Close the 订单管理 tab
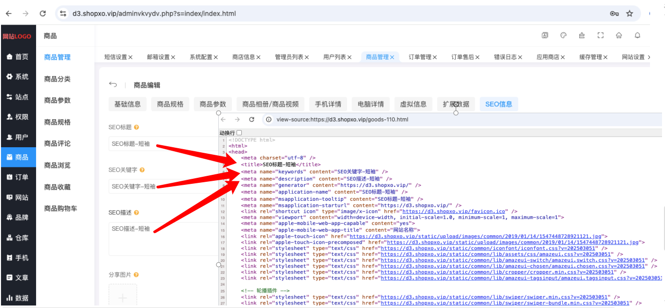 (x=435, y=57)
